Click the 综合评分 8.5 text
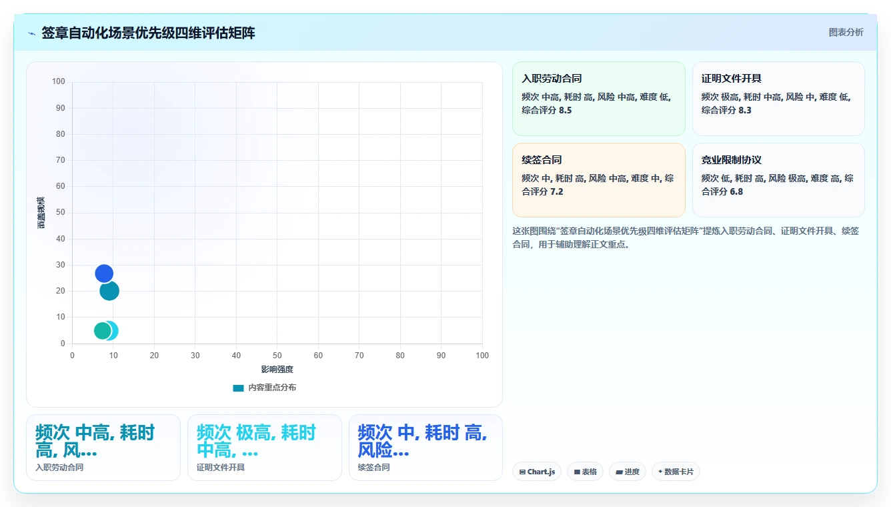Viewport: 891px width, 507px height. click(x=547, y=110)
